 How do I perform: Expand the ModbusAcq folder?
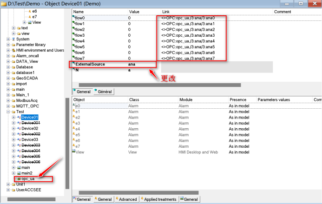(8, 100)
